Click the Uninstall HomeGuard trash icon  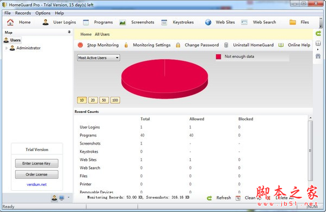[x=226, y=45]
